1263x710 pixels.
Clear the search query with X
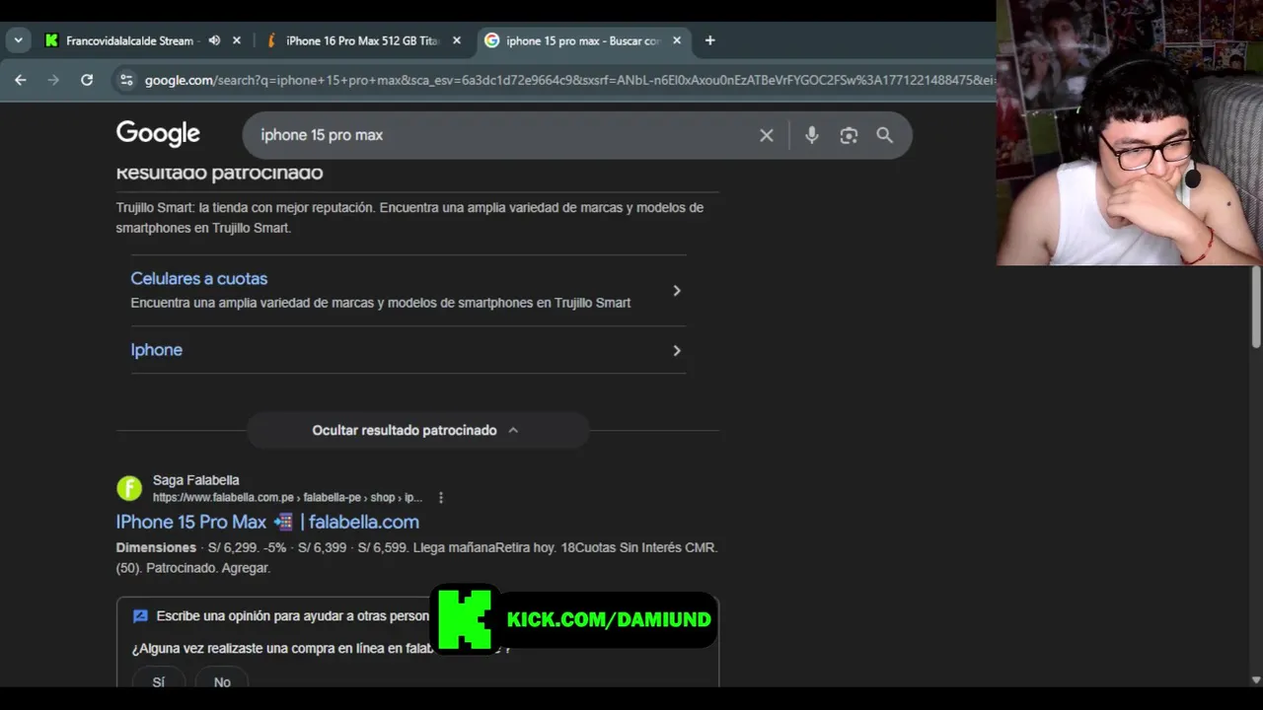767,135
